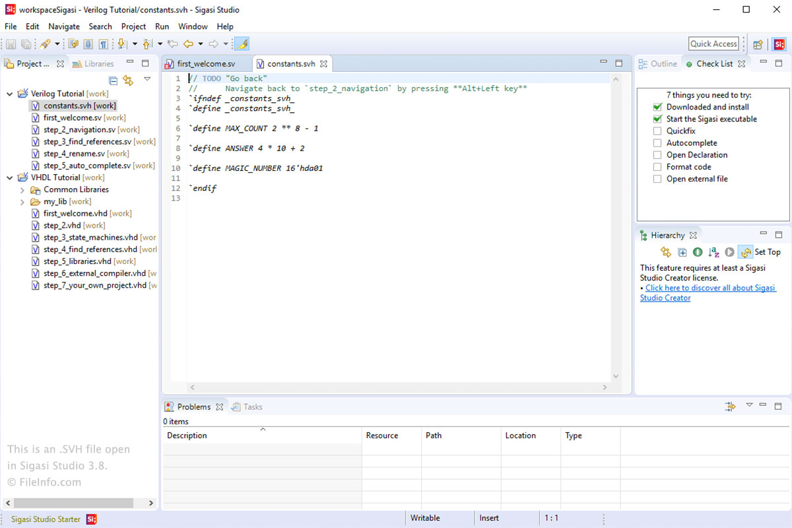Check the Open external file checkbox
The image size is (792, 528).
(657, 179)
